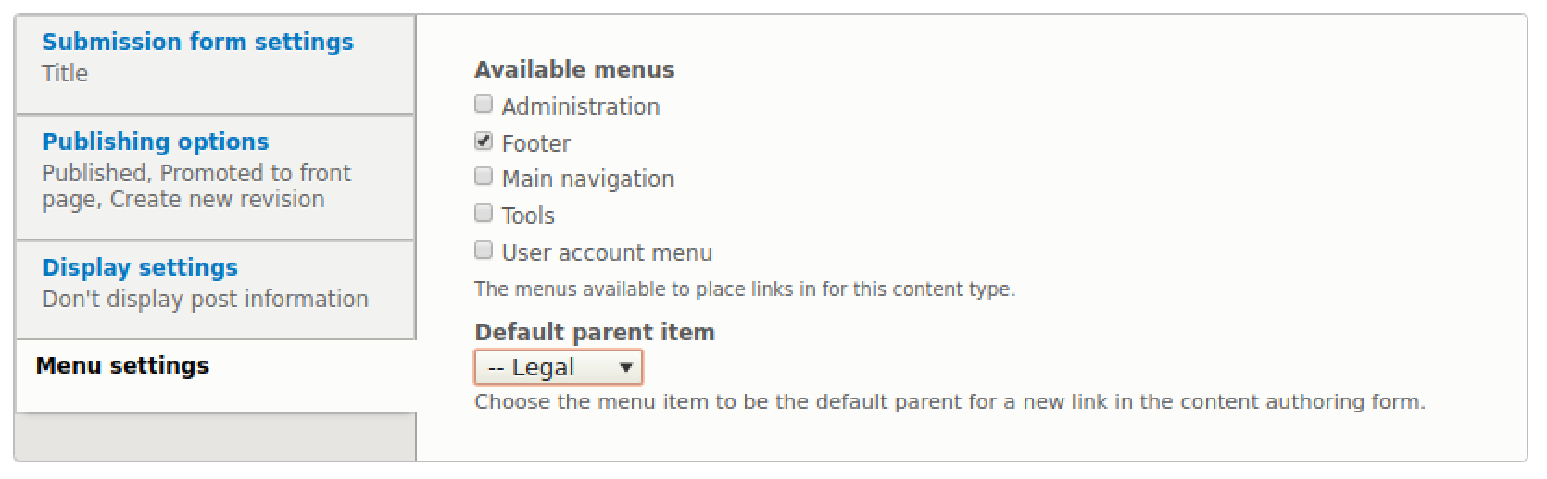The width and height of the screenshot is (1547, 479).
Task: Tick the Main navigation checkbox
Action: 484,177
